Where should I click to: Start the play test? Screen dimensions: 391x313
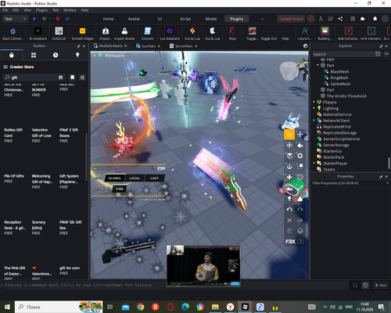[x=34, y=19]
